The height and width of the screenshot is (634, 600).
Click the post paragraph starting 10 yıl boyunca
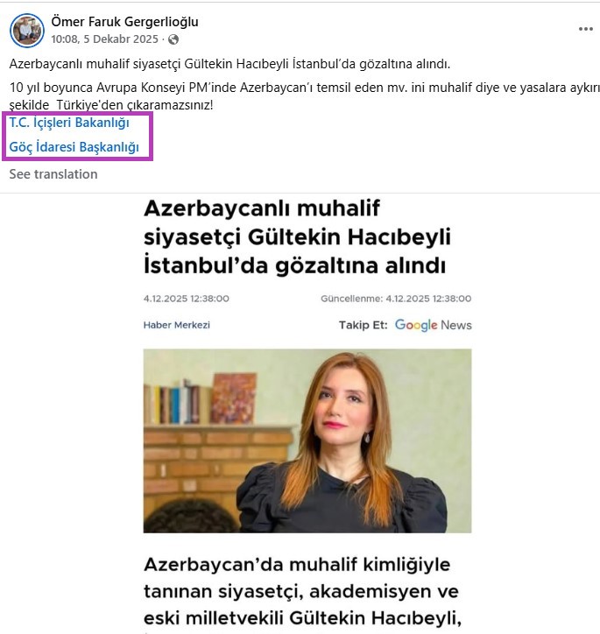pos(305,96)
